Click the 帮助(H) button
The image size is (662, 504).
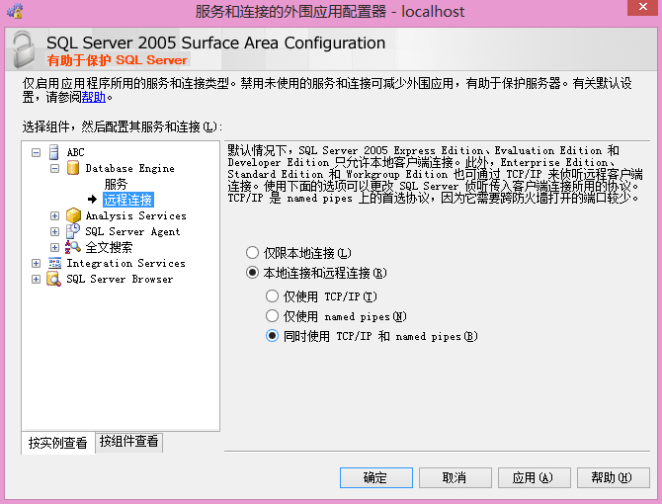pyautogui.click(x=613, y=477)
